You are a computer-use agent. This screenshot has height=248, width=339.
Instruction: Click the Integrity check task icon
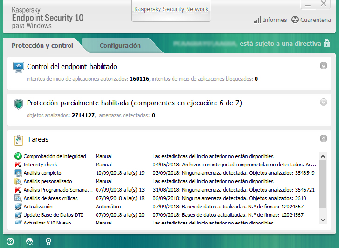(x=18, y=165)
